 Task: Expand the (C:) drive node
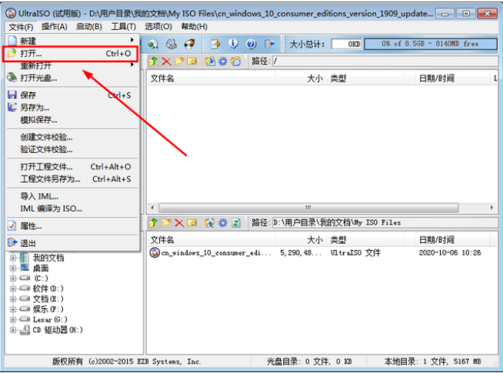(13, 278)
